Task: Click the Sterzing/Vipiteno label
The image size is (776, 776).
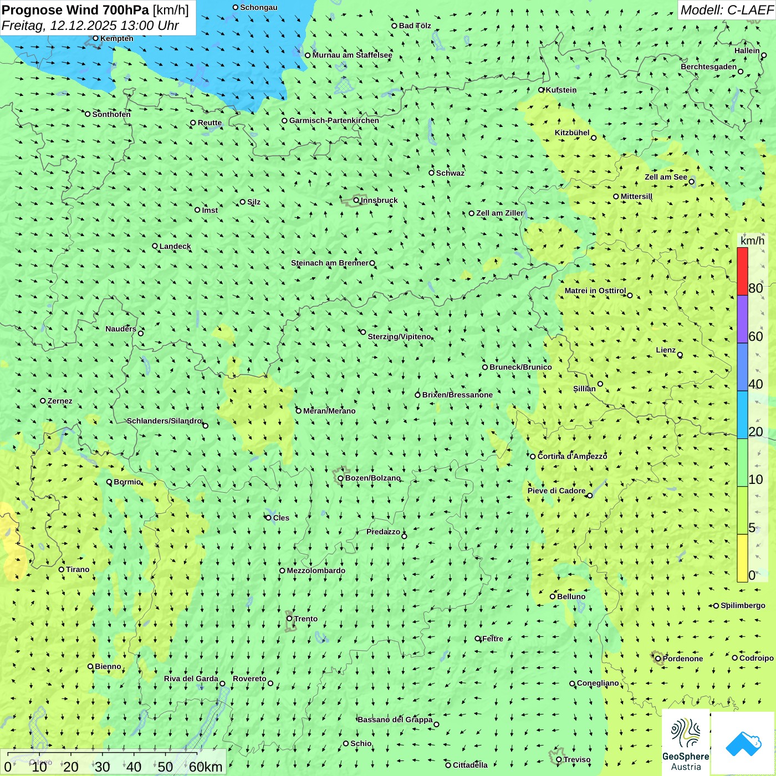Action: (x=399, y=336)
